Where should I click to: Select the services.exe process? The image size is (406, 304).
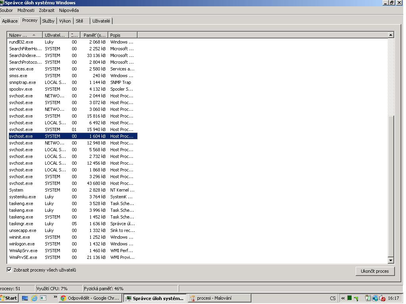73,69
